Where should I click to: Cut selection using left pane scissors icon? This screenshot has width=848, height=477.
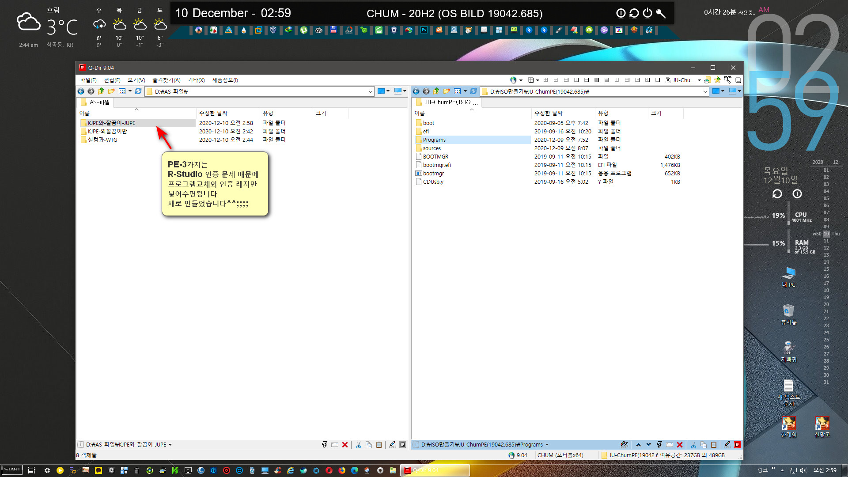[359, 445]
